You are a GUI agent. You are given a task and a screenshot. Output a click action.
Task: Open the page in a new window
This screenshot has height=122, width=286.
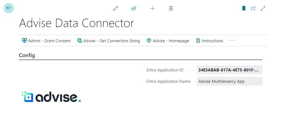point(253,8)
